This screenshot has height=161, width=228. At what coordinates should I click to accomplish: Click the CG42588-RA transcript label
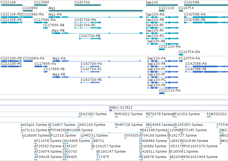coord(195,14)
